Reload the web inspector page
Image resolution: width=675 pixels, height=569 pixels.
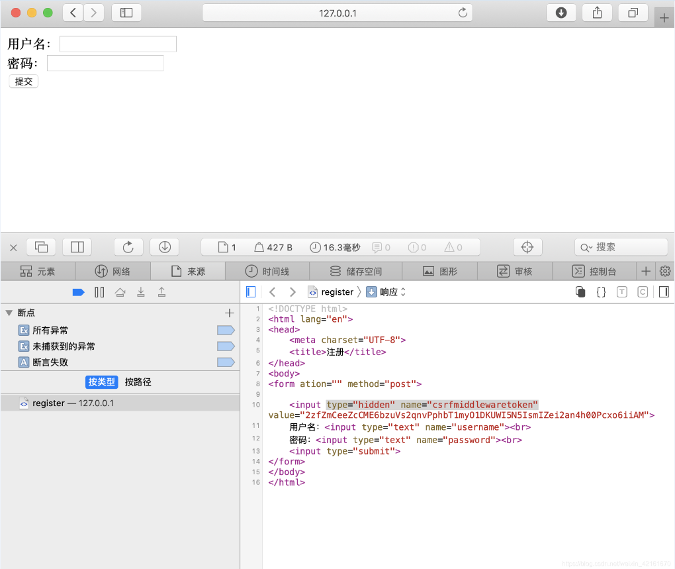pos(128,247)
